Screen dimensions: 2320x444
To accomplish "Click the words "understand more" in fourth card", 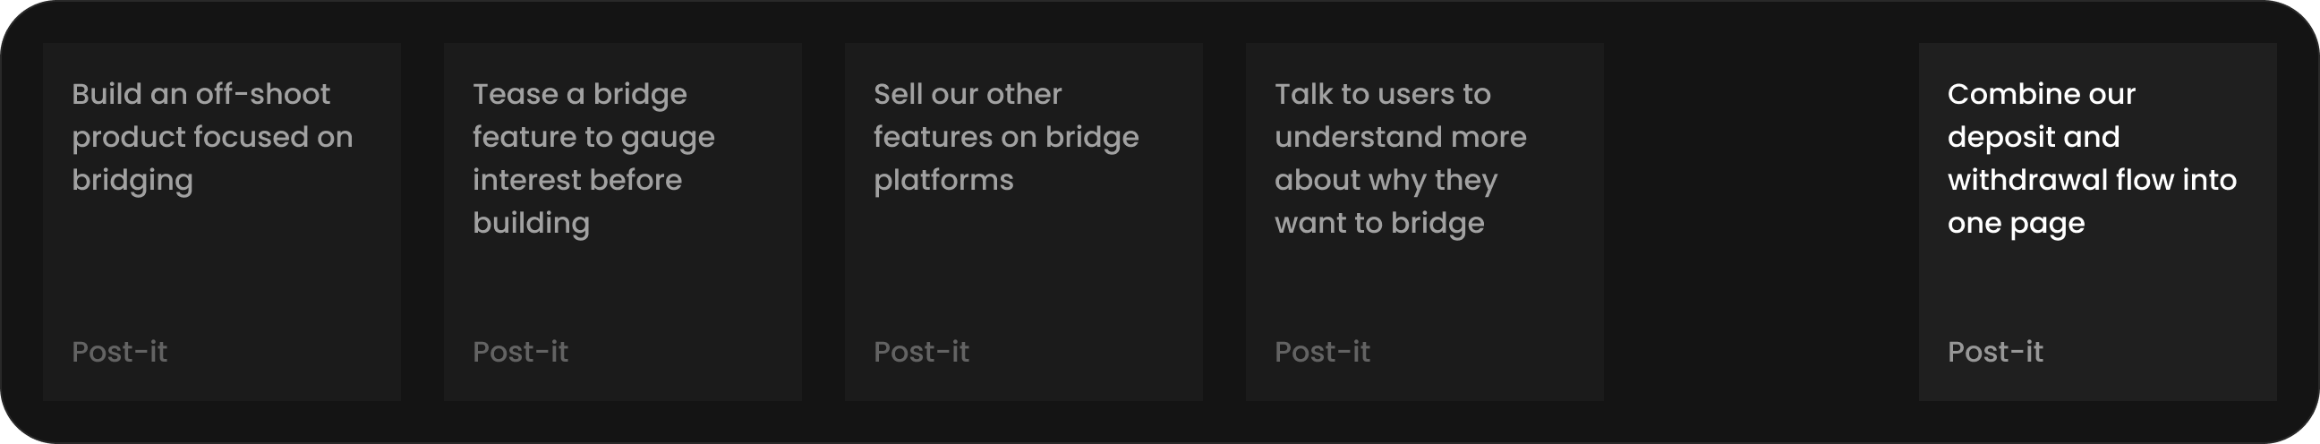I will pos(1401,138).
